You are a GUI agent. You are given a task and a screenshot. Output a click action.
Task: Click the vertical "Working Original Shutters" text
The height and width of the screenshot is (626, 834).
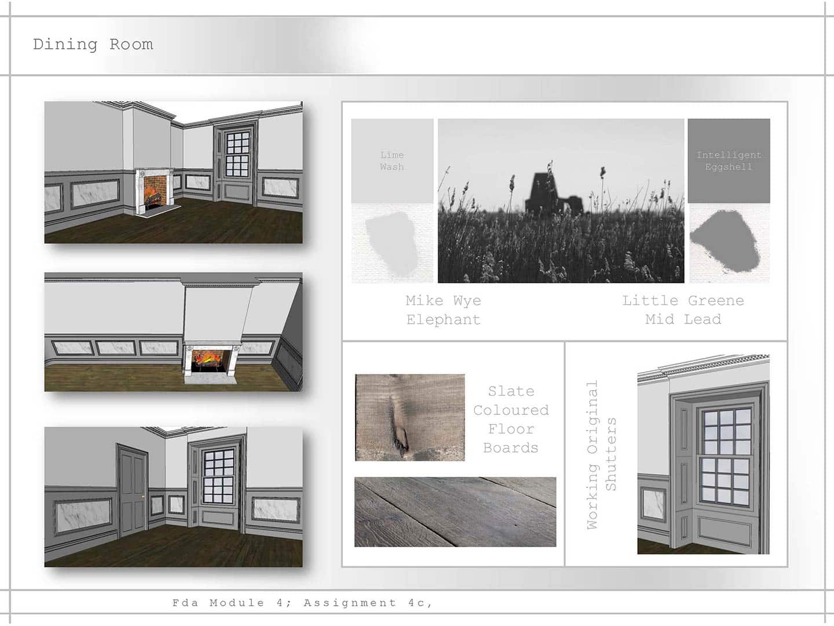[601, 454]
